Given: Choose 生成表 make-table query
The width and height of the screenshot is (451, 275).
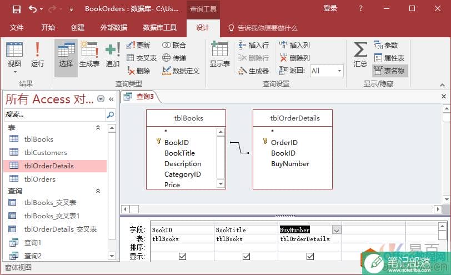Looking at the screenshot, I should (89, 54).
